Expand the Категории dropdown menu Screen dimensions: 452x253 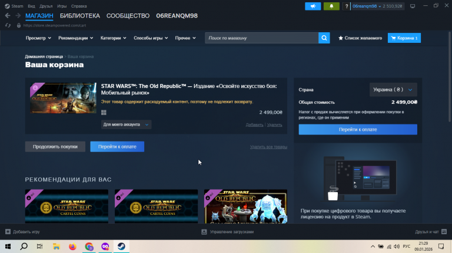pyautogui.click(x=113, y=38)
